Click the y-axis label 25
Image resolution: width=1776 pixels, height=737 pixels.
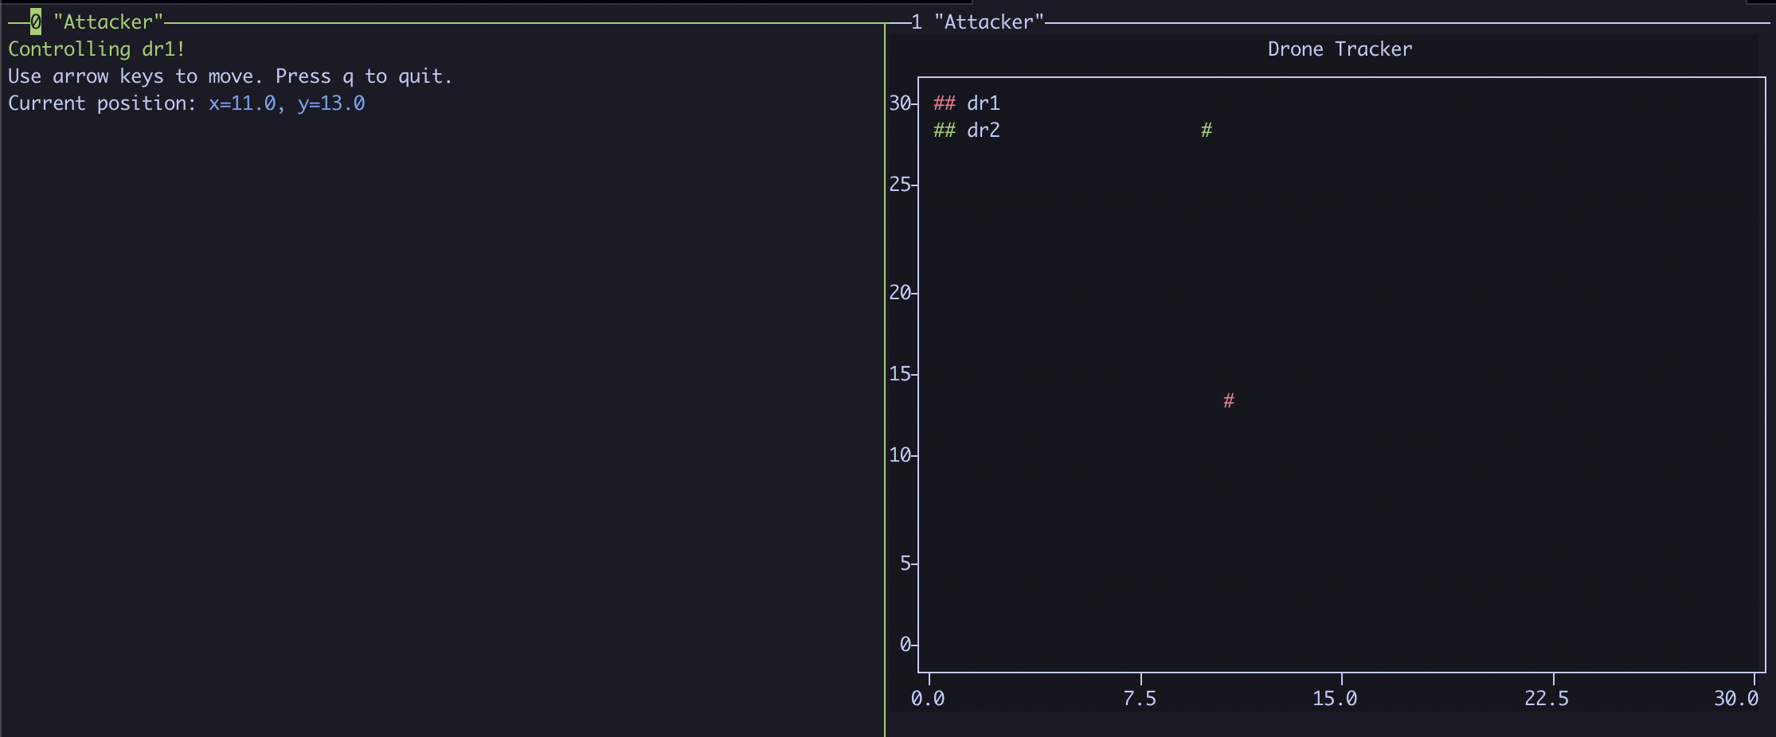(x=900, y=184)
